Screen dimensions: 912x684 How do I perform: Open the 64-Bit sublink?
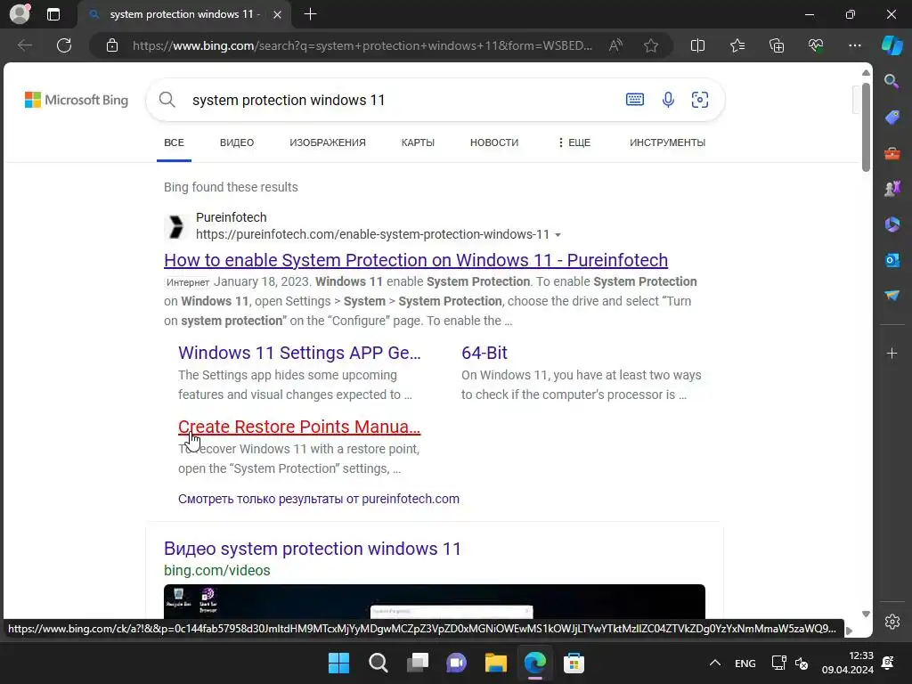tap(484, 353)
